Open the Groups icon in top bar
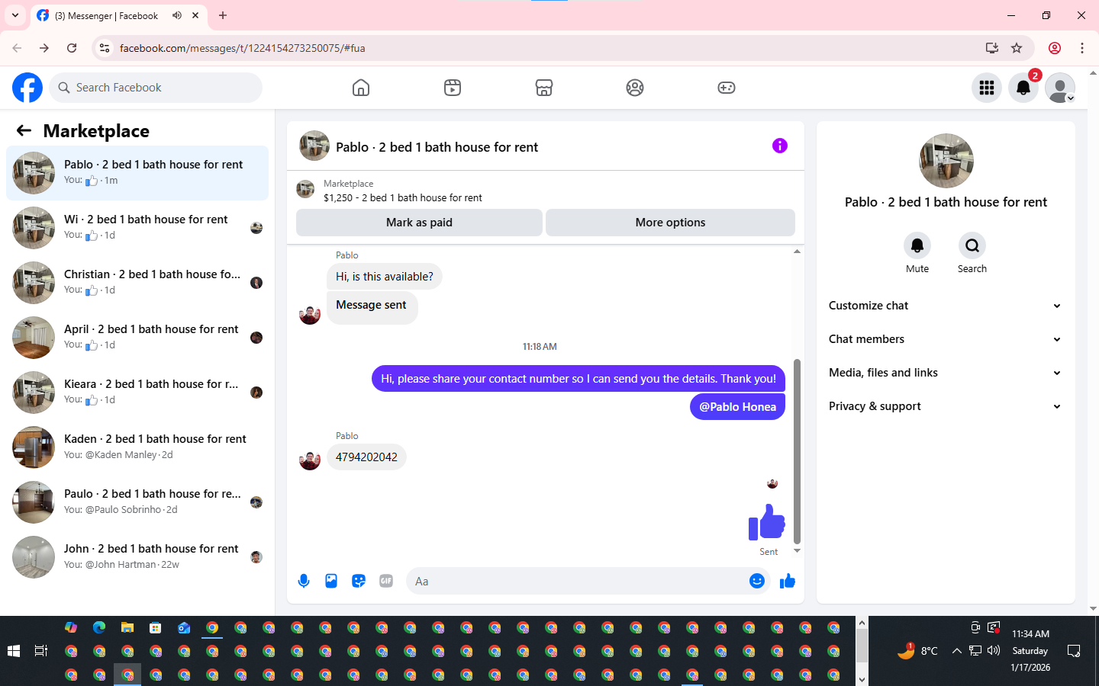 click(x=635, y=88)
